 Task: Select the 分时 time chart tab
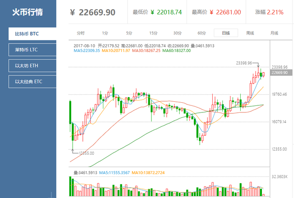pyautogui.click(x=81, y=33)
